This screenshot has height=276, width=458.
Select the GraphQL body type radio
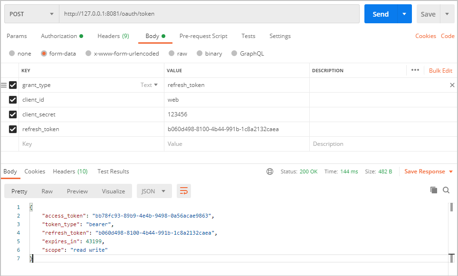point(234,53)
